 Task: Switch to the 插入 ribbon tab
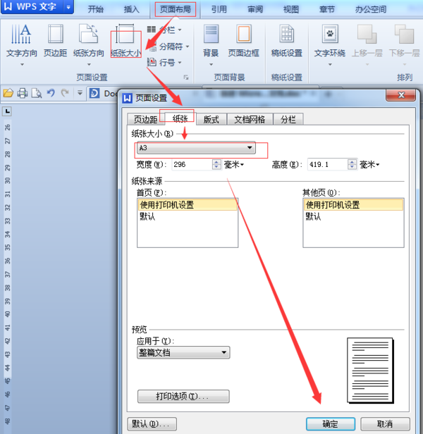tap(131, 9)
